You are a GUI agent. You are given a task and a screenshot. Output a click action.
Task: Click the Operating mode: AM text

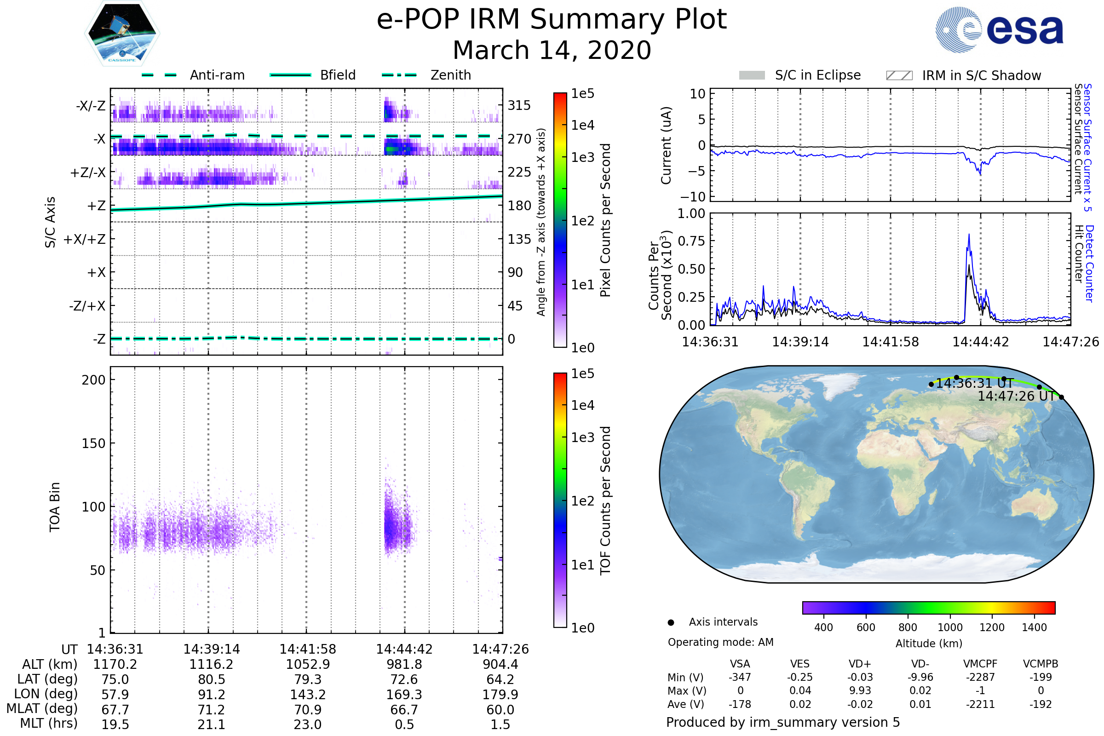(720, 642)
